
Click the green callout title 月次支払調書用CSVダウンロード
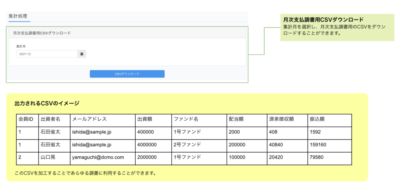pos(323,20)
